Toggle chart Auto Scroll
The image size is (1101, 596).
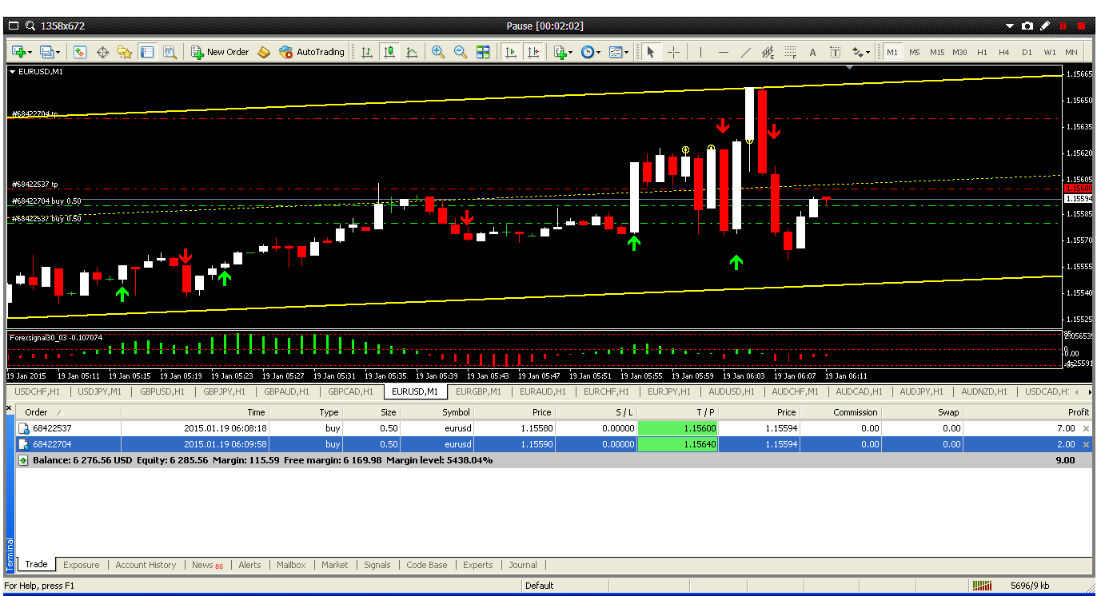[510, 52]
